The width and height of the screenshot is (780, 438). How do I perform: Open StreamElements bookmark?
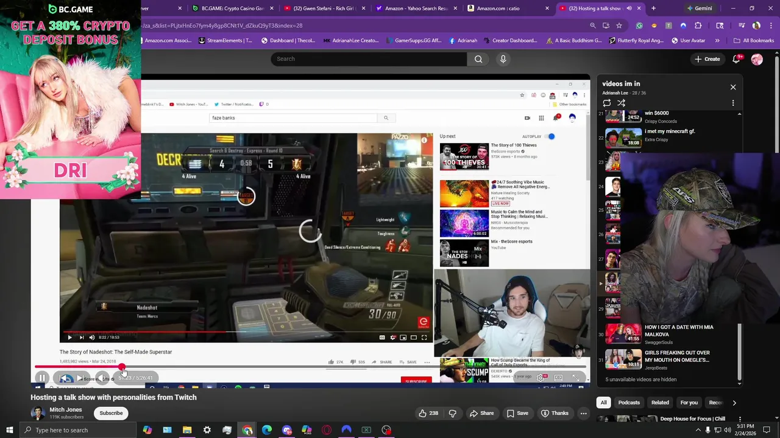pos(225,41)
